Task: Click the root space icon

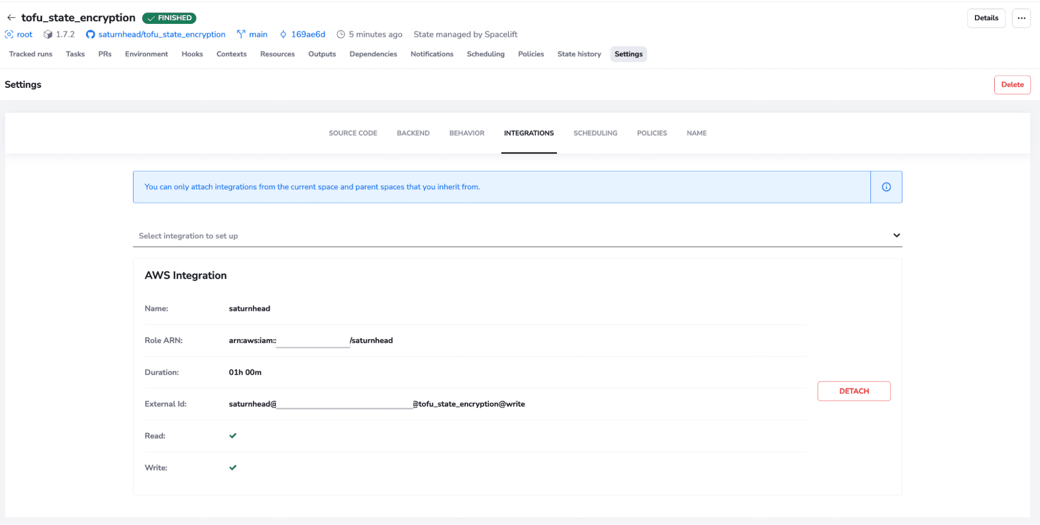Action: point(9,34)
